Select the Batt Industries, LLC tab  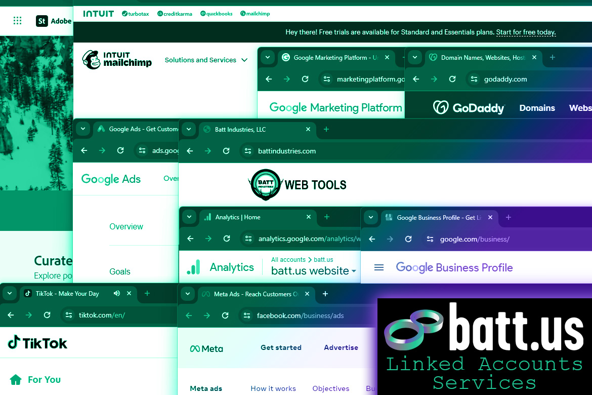click(257, 129)
